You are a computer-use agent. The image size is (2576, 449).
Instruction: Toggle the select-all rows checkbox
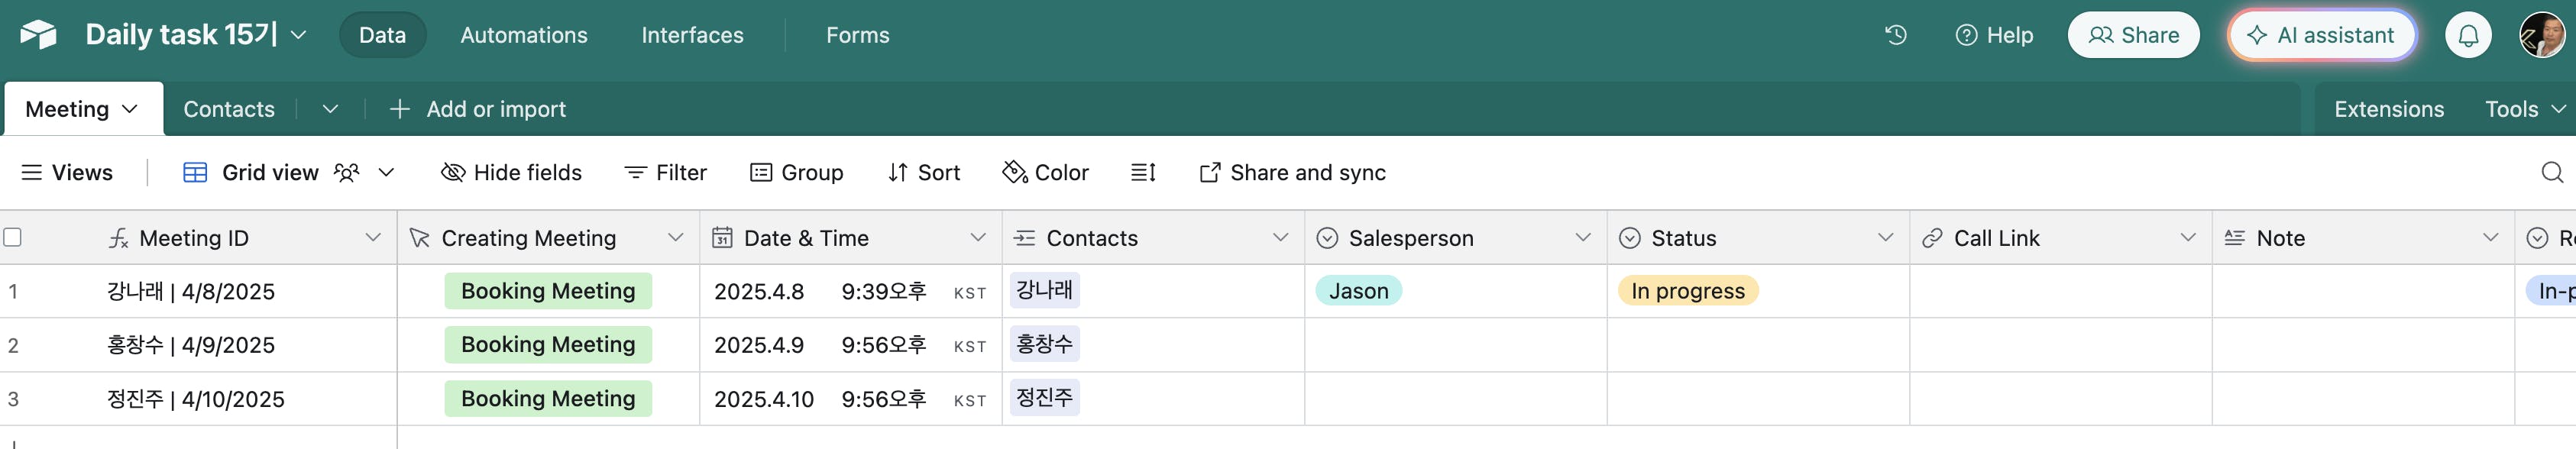click(x=13, y=237)
